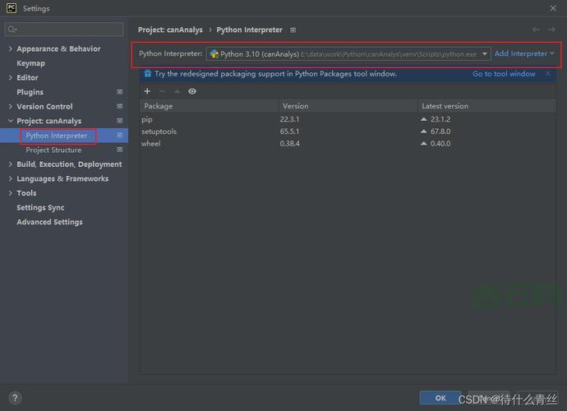The height and width of the screenshot is (411, 567).
Task: Click the add package plus icon
Action: (x=147, y=91)
